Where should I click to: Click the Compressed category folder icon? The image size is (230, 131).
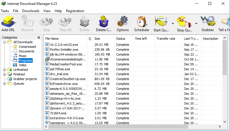coord(15,47)
